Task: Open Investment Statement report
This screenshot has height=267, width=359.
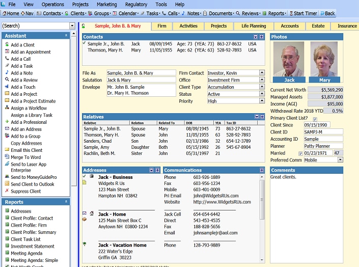Action: point(33,246)
